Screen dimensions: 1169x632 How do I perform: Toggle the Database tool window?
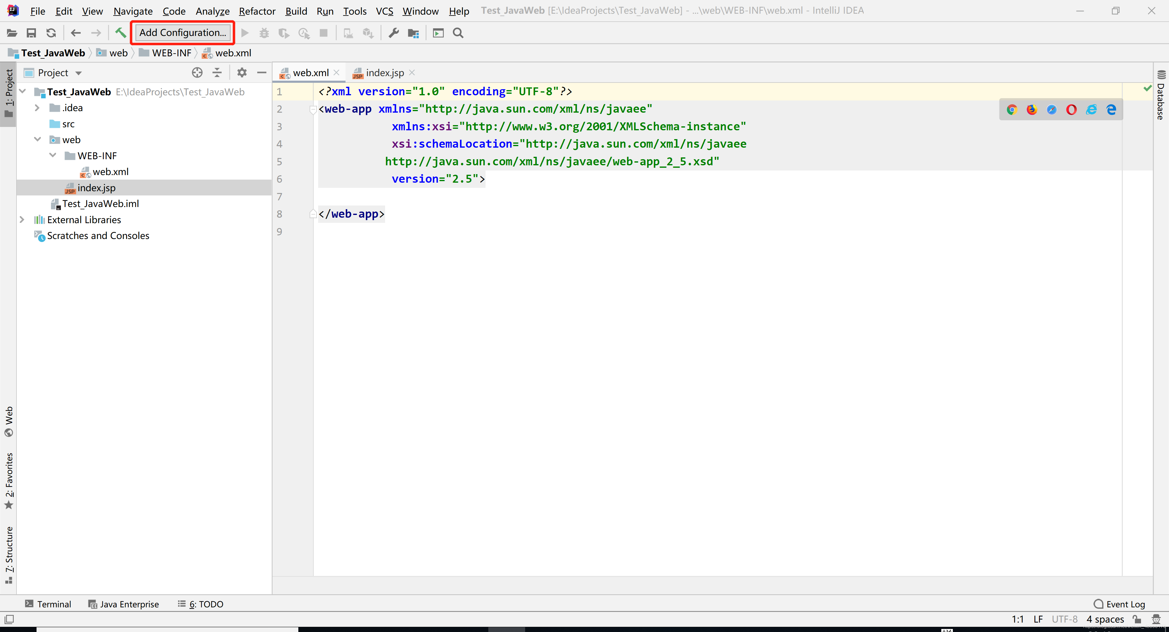click(x=1161, y=95)
